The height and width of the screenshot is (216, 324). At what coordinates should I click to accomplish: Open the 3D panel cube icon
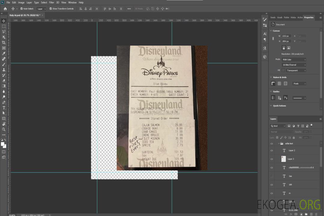pyautogui.click(x=265, y=57)
